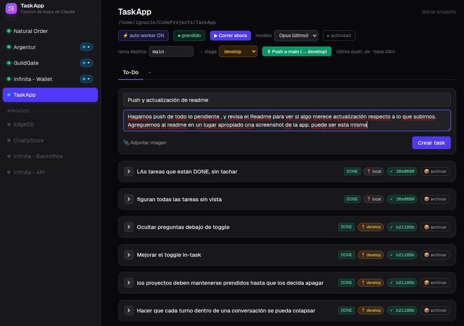
Task: Expand task LAs tareas que están DONE
Action: pyautogui.click(x=129, y=171)
